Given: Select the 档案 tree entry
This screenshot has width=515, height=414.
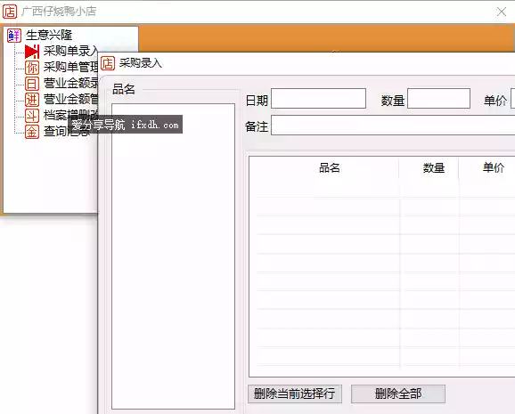Looking at the screenshot, I should click(x=70, y=115).
